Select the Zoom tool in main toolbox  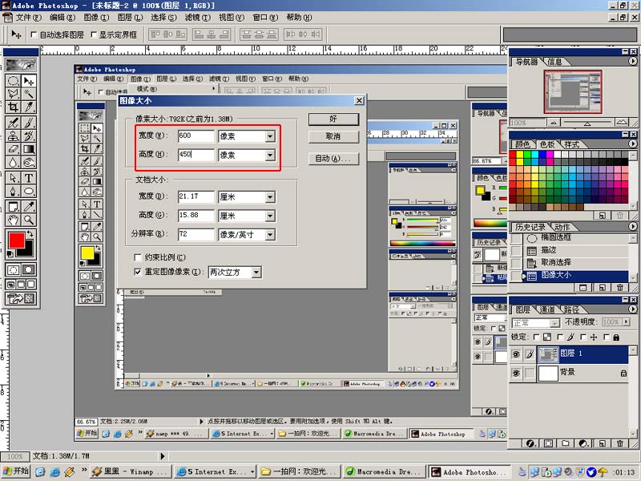[x=29, y=220]
